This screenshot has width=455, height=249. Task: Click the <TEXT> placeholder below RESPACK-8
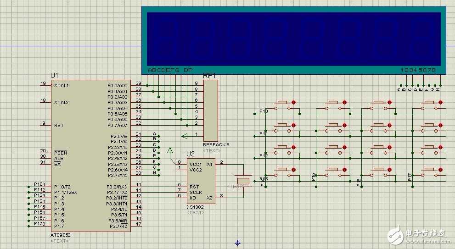(212, 150)
